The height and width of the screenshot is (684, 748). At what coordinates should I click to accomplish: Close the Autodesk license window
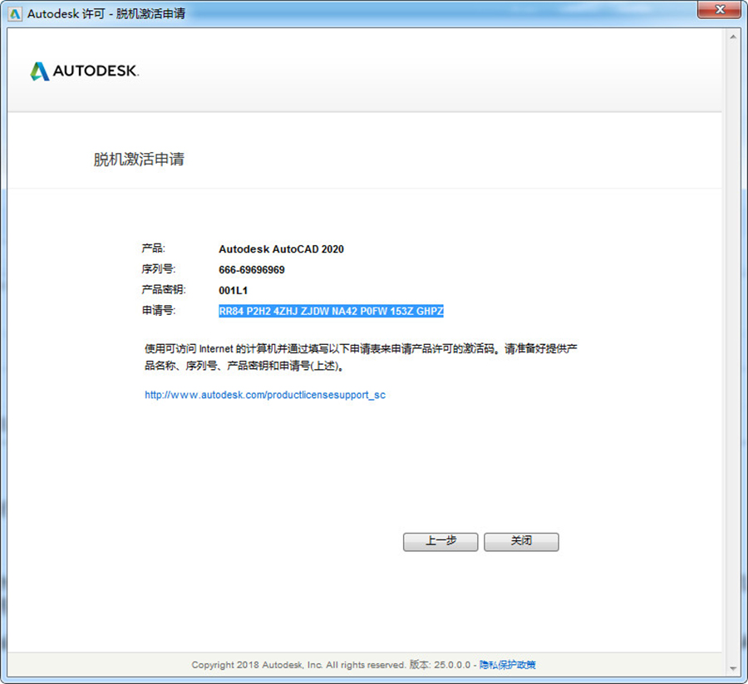click(720, 9)
